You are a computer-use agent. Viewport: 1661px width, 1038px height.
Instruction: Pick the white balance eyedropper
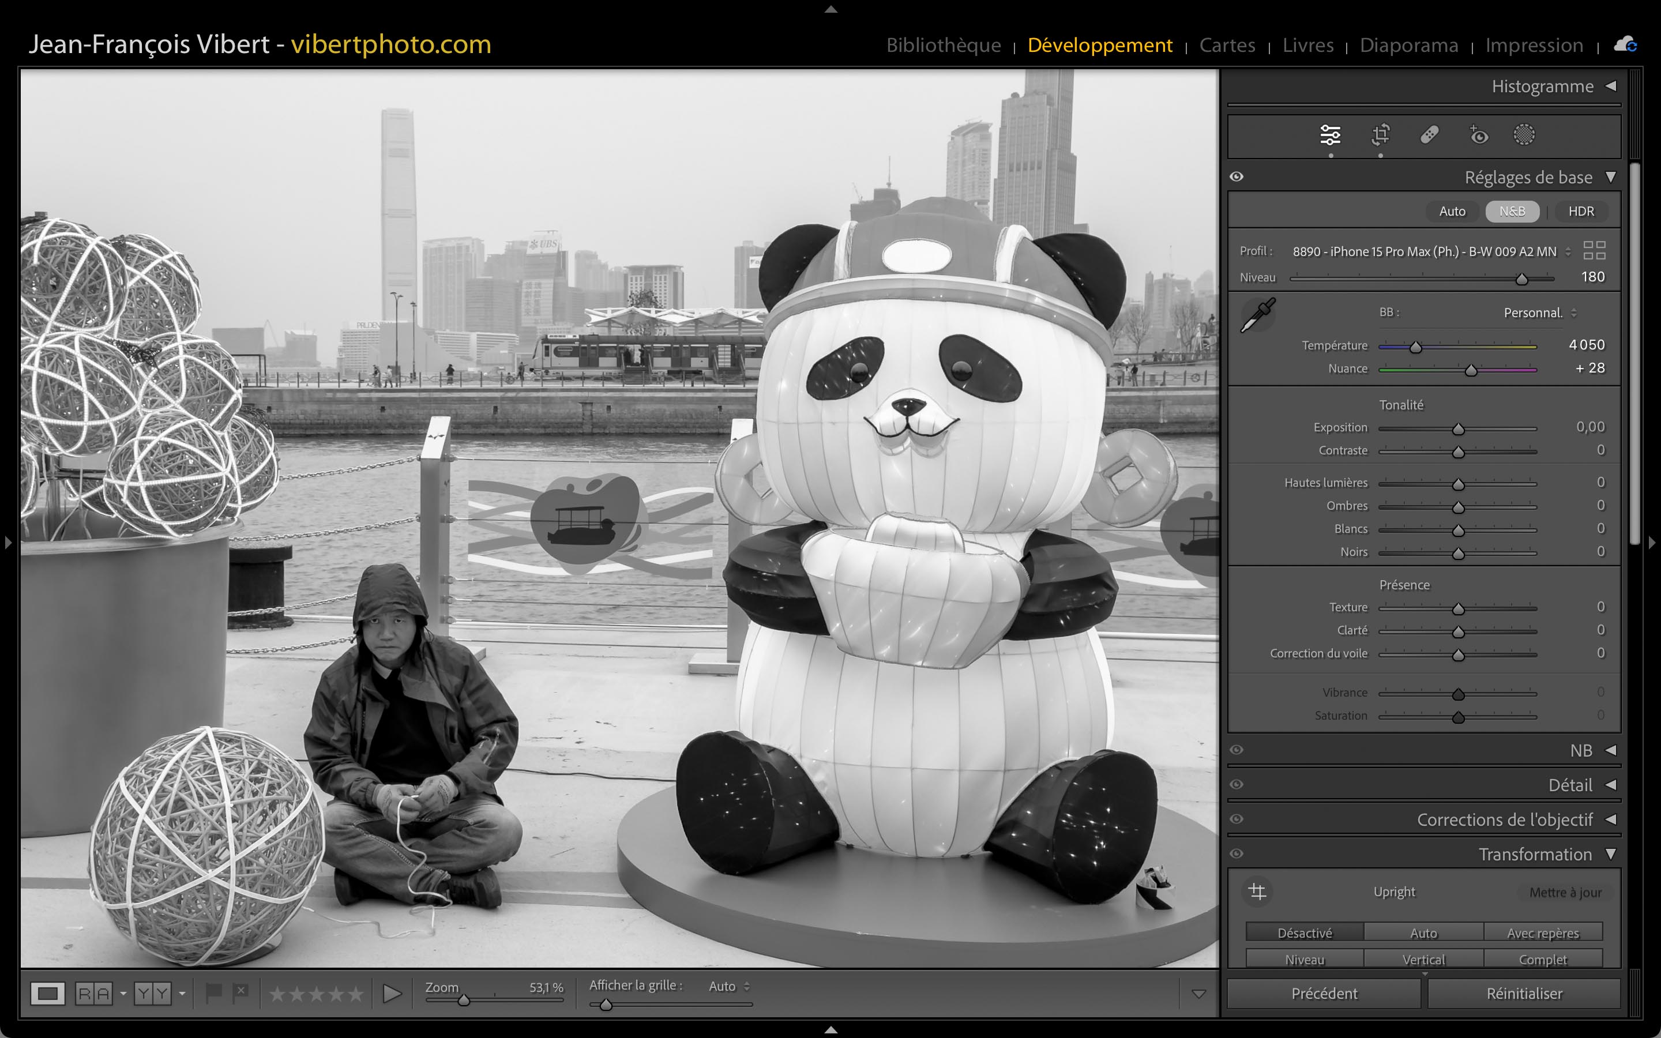coord(1257,315)
